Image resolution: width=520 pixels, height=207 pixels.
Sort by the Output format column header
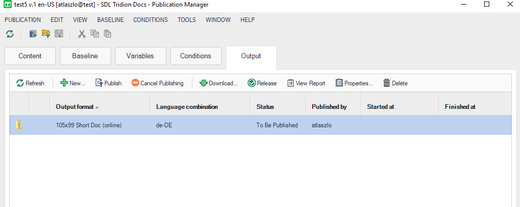click(x=75, y=107)
